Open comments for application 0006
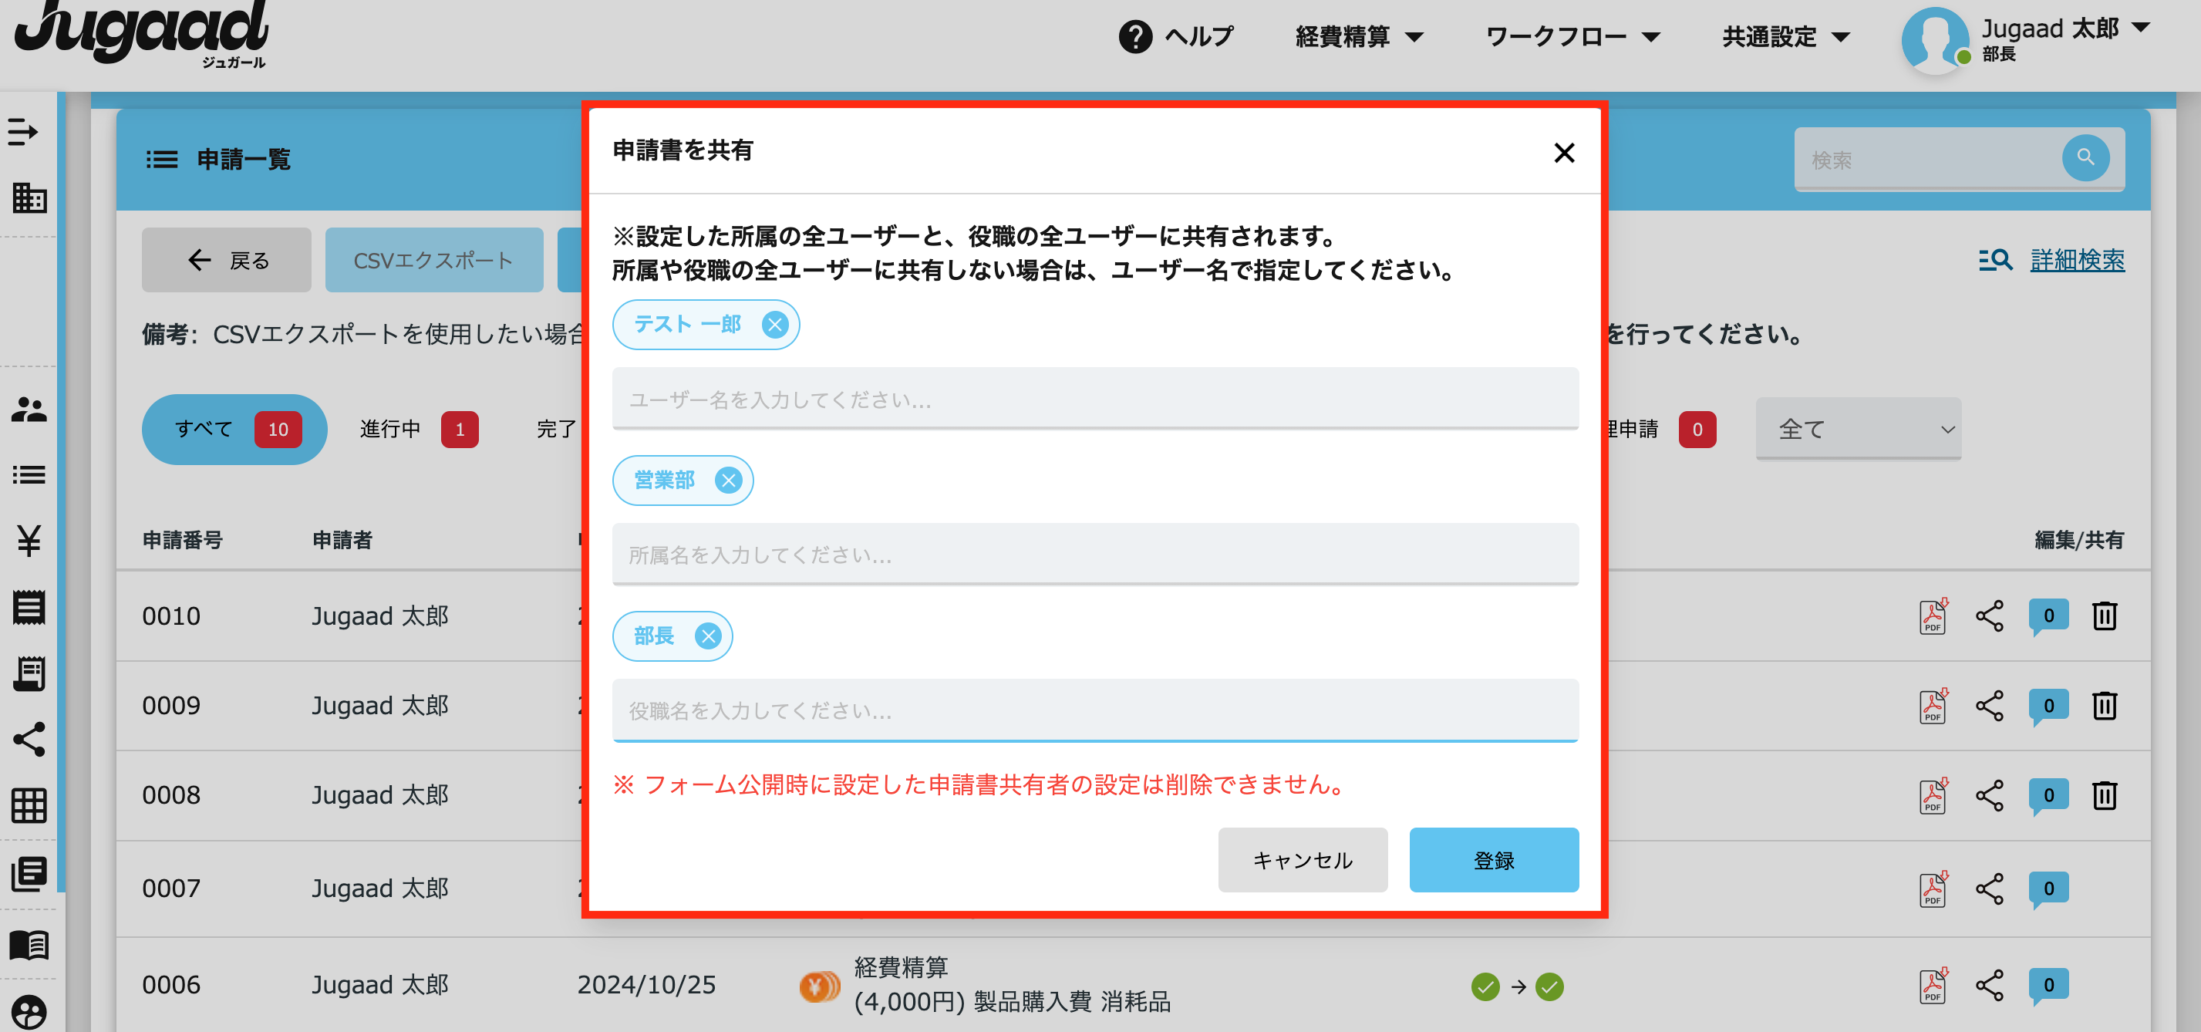This screenshot has height=1032, width=2201. [x=2048, y=986]
